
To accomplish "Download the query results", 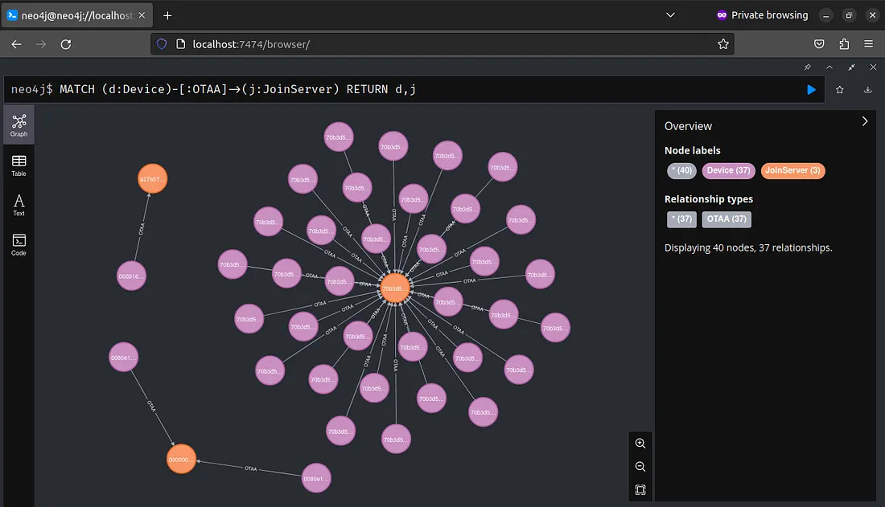I will point(867,90).
